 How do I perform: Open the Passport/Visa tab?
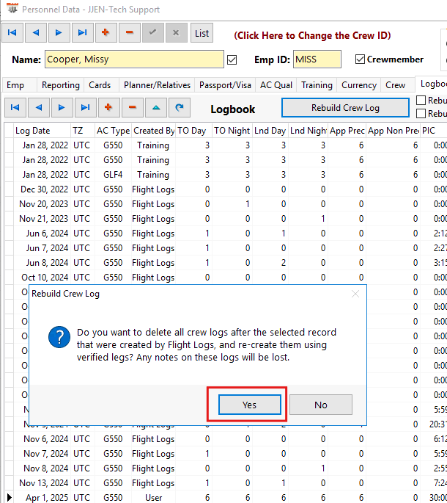[x=226, y=85]
